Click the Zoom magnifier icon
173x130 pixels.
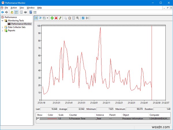(78, 18)
